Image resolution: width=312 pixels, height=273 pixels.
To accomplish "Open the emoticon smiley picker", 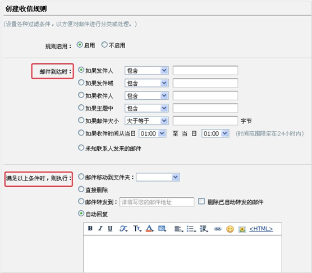I will (x=230, y=229).
